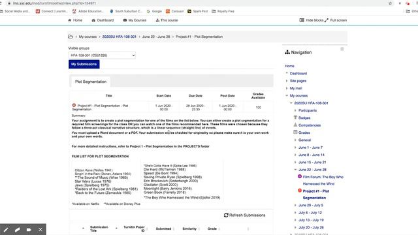
Task: Open Grades in Navigation
Action: (x=304, y=133)
